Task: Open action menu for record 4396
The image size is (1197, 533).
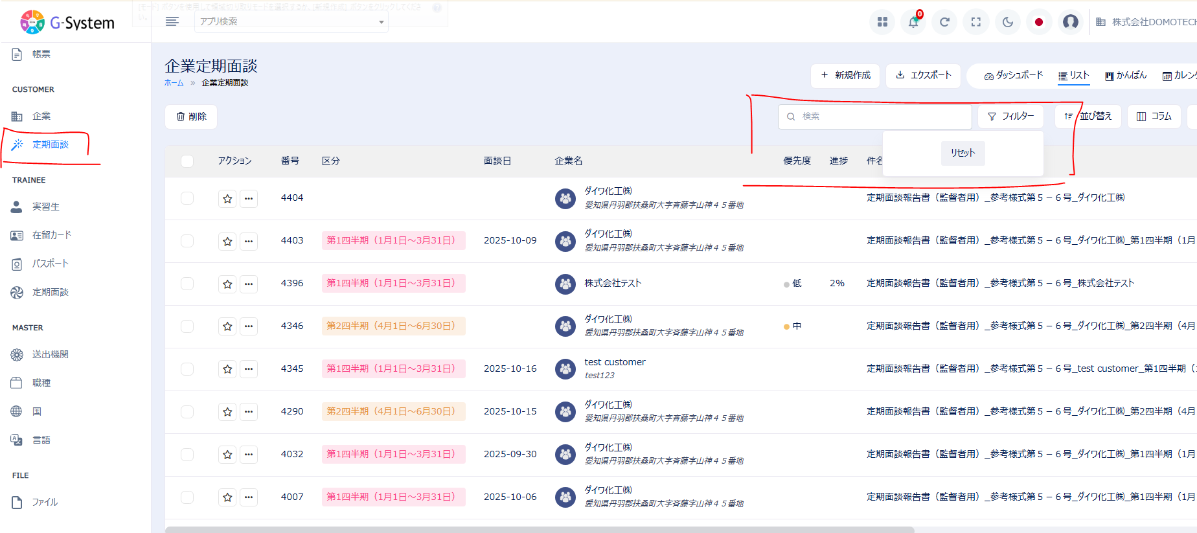Action: (249, 284)
